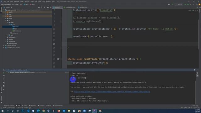Expand the .idea folder
The width and height of the screenshot is (201, 113).
pos(5,14)
